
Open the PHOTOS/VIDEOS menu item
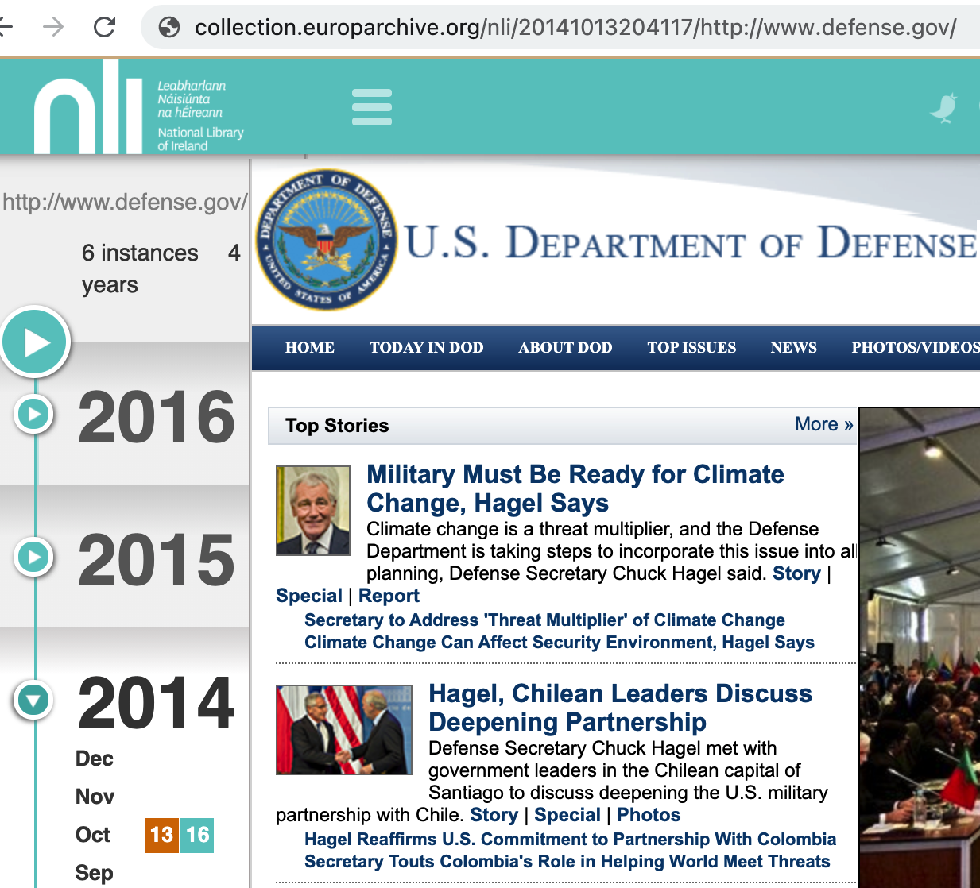pos(916,348)
